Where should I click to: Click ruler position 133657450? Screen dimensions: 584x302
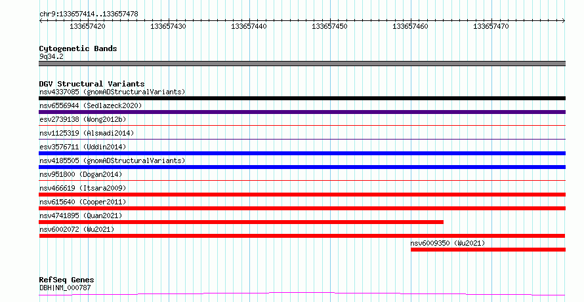[x=329, y=26]
